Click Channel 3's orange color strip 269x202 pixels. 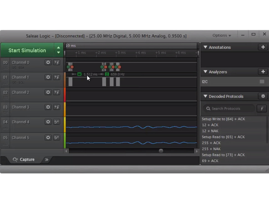(x=65, y=109)
